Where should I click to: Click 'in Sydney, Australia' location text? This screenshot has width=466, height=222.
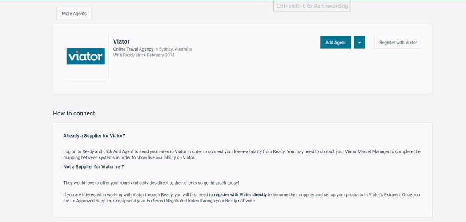point(173,49)
